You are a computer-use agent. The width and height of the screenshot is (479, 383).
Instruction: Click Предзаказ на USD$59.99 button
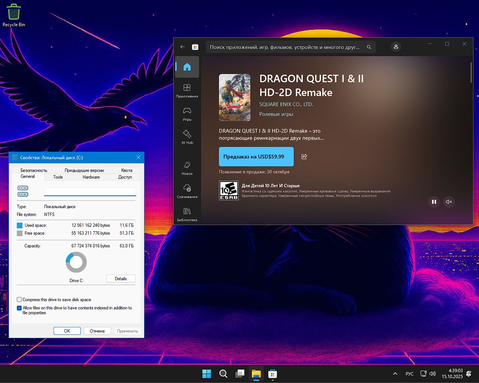click(x=256, y=157)
